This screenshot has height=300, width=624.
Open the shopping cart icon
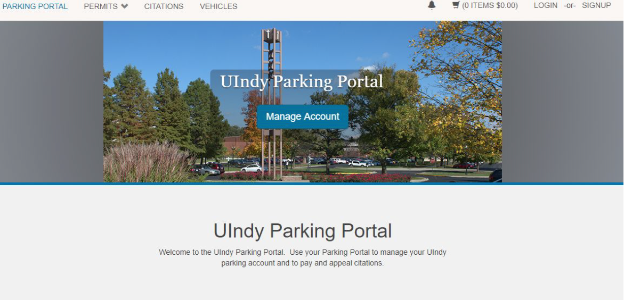click(456, 5)
